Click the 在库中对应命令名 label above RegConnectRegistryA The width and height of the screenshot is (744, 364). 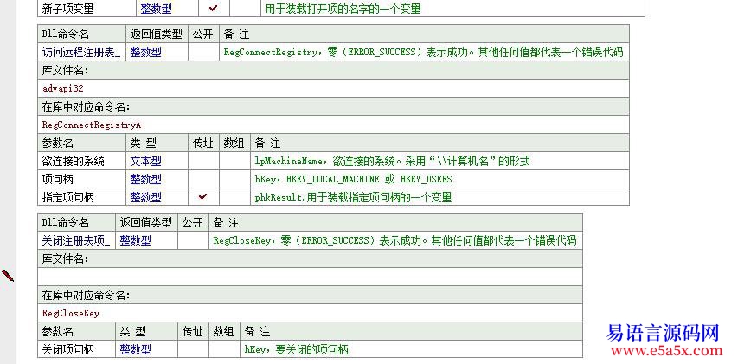[x=86, y=106]
